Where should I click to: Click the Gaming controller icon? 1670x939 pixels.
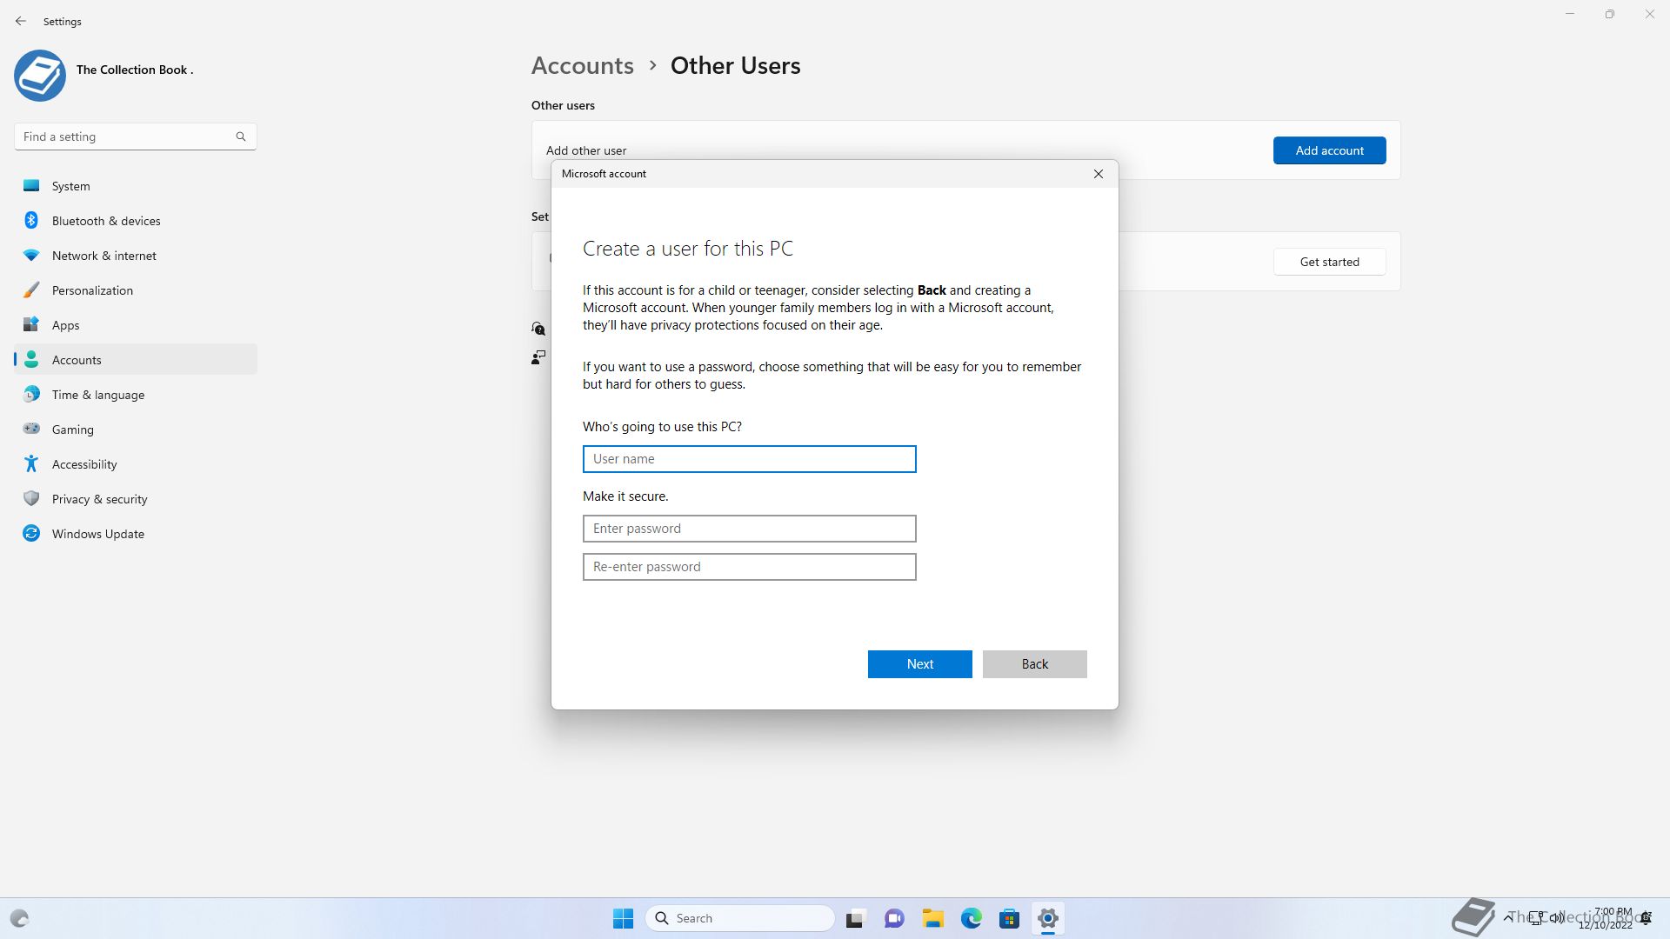point(31,429)
